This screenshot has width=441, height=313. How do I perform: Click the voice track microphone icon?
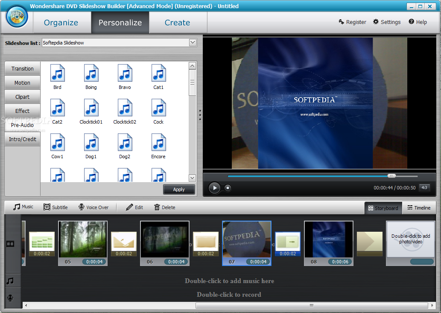click(x=10, y=298)
